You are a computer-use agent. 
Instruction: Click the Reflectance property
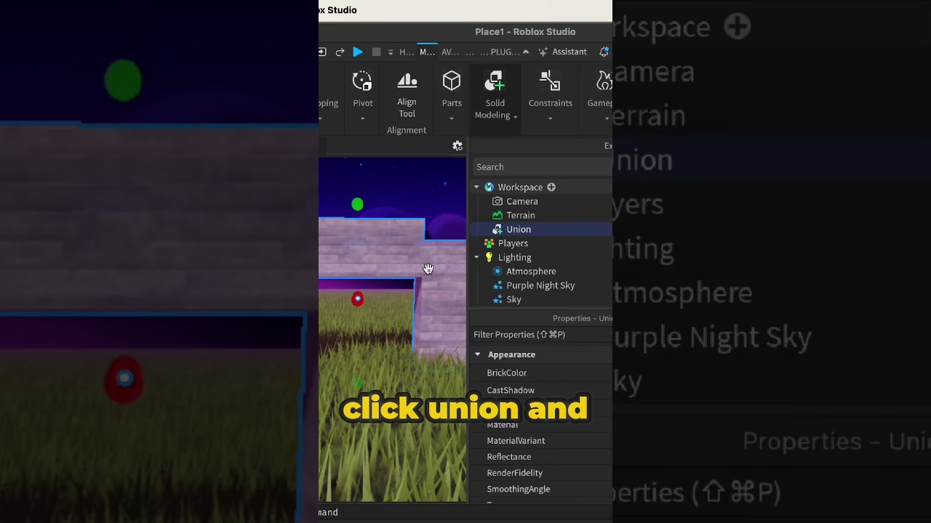pyautogui.click(x=509, y=457)
